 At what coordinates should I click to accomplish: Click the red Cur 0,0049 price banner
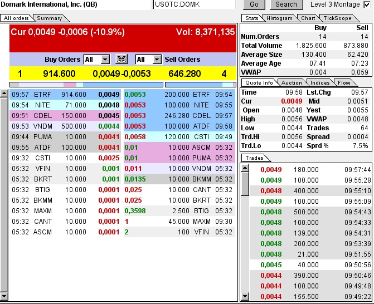(123, 38)
